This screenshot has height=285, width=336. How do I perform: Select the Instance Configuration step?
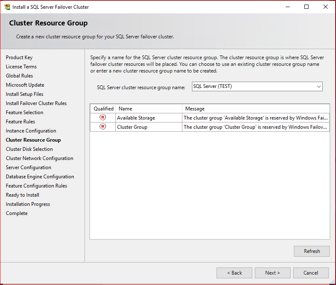tap(31, 131)
